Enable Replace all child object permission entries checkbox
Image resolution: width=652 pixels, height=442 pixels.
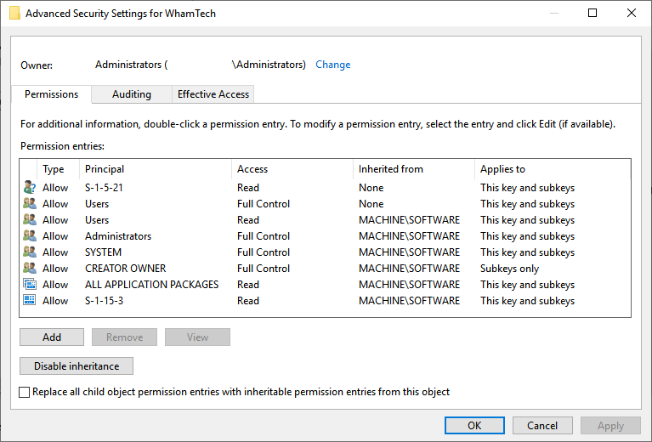(24, 393)
